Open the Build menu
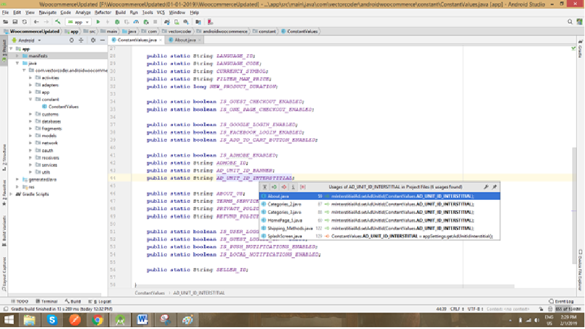This screenshot has height=329, width=585. tap(120, 12)
